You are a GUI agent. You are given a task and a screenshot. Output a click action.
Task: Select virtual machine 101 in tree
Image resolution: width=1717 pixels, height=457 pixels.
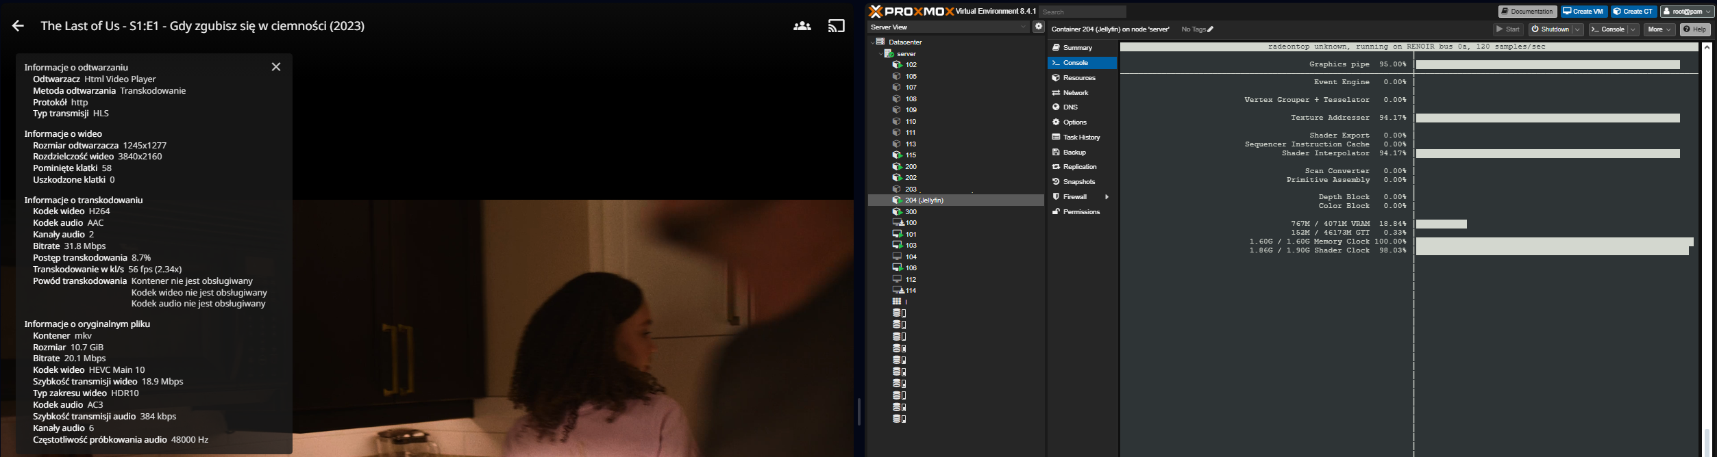click(911, 234)
